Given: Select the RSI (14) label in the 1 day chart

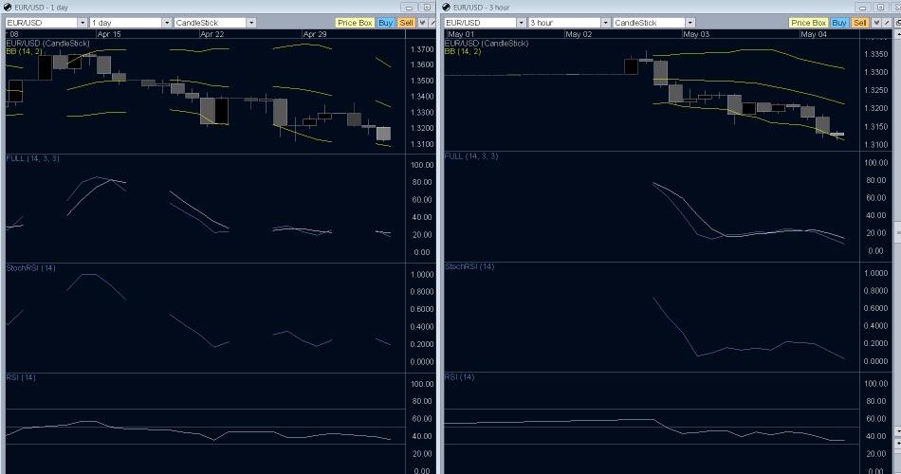Looking at the screenshot, I should pos(21,377).
